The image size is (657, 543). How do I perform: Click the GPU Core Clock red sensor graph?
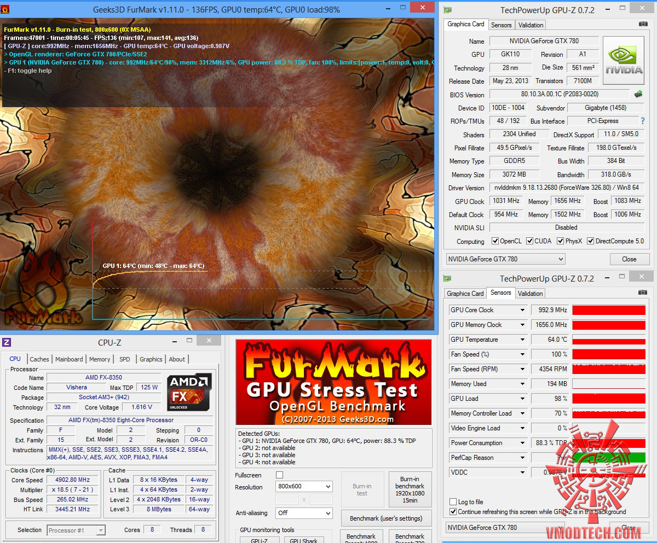click(x=609, y=310)
